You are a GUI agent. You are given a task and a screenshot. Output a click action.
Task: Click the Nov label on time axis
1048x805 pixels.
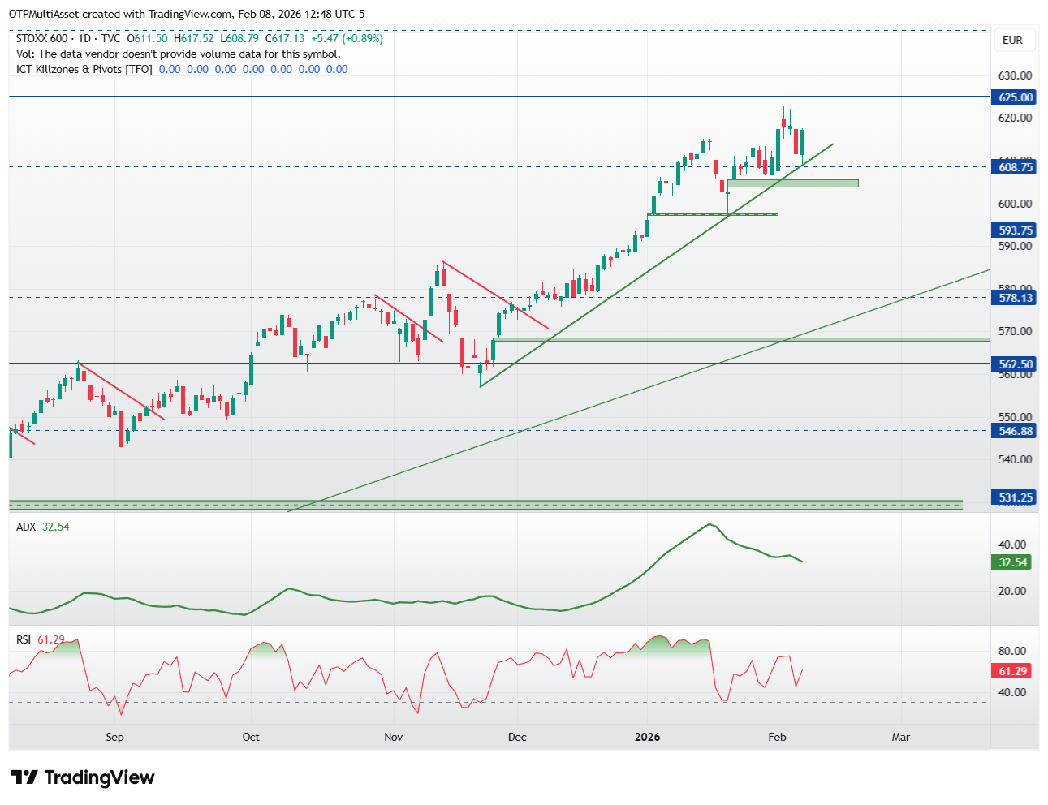(393, 737)
